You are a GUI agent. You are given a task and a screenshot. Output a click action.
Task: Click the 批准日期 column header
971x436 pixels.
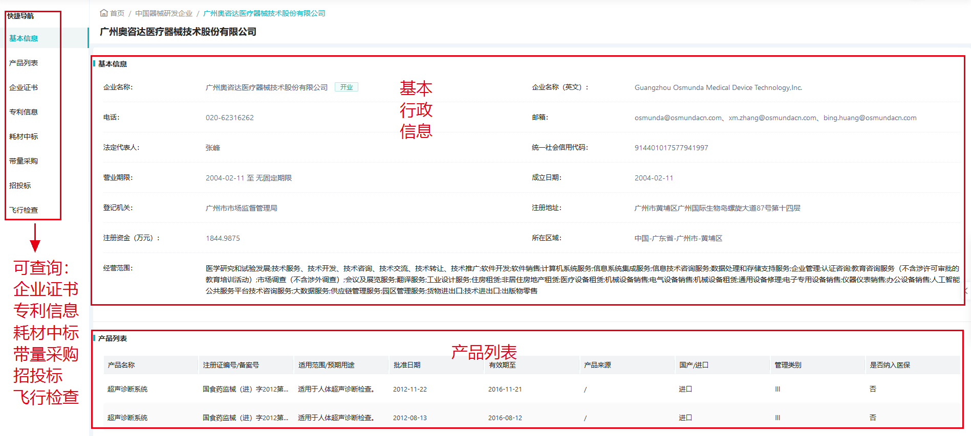[x=407, y=365]
